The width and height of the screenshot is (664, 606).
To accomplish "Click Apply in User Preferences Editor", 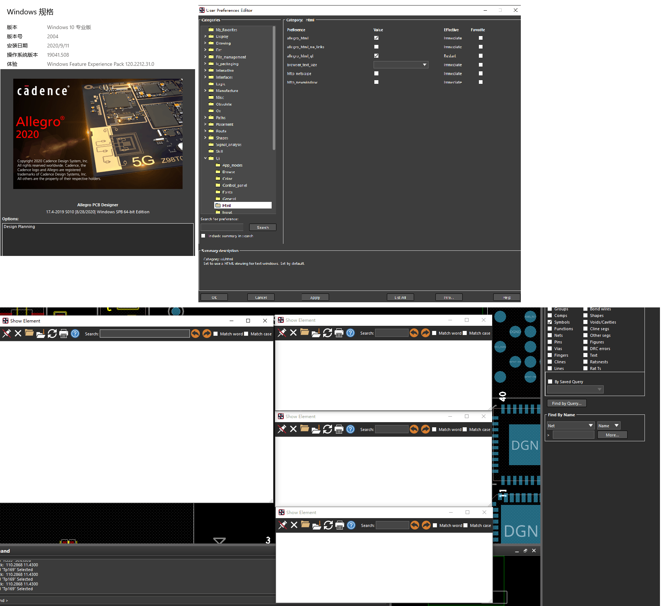I will (315, 297).
